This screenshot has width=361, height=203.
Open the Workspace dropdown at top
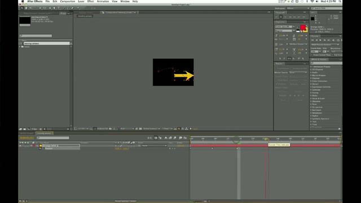(x=298, y=8)
